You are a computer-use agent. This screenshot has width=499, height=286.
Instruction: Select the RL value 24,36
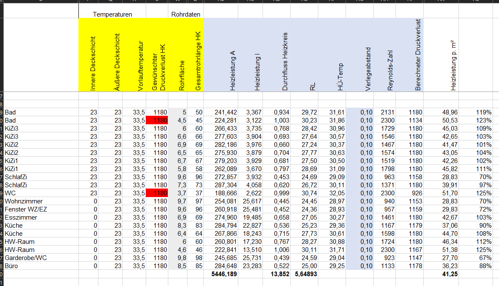click(305, 209)
